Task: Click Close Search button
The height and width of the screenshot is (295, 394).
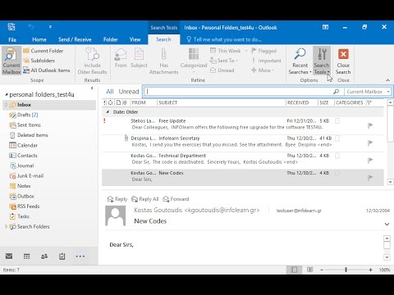Action: (x=343, y=61)
